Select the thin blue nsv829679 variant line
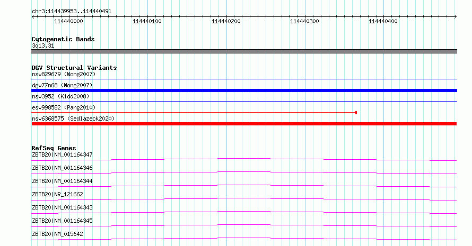 coord(244,79)
